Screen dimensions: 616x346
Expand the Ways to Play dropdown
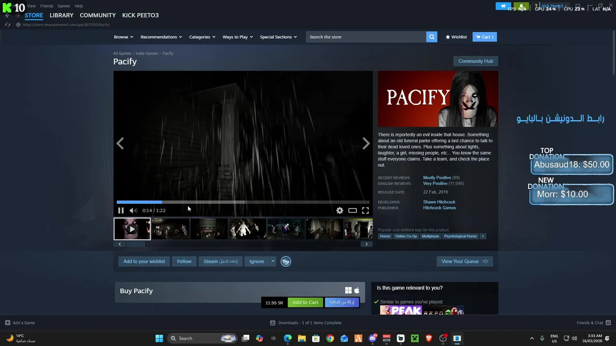238,37
